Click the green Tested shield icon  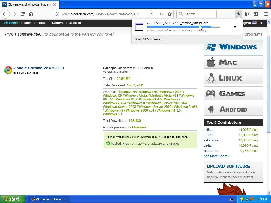click(108, 143)
